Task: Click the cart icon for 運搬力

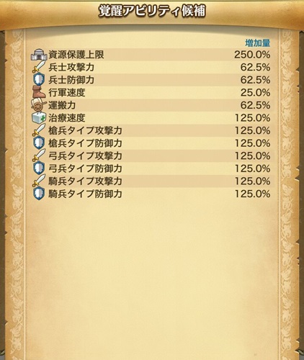Action: 39,105
